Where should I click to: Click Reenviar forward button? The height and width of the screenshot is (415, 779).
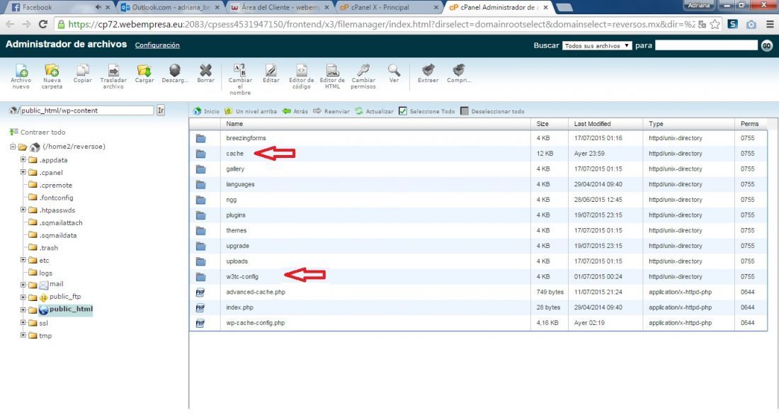[x=331, y=111]
